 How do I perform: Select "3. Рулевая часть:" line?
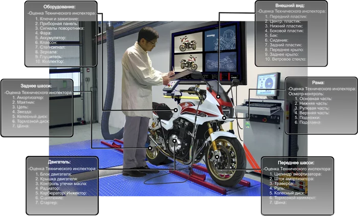pos(312,108)
